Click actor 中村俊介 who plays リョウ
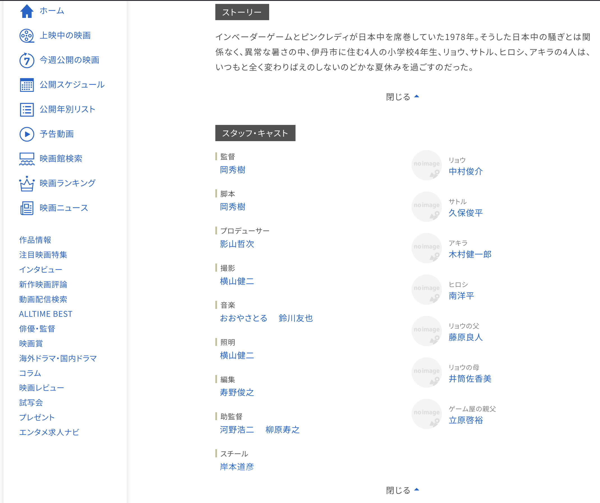The height and width of the screenshot is (503, 600). click(x=465, y=172)
